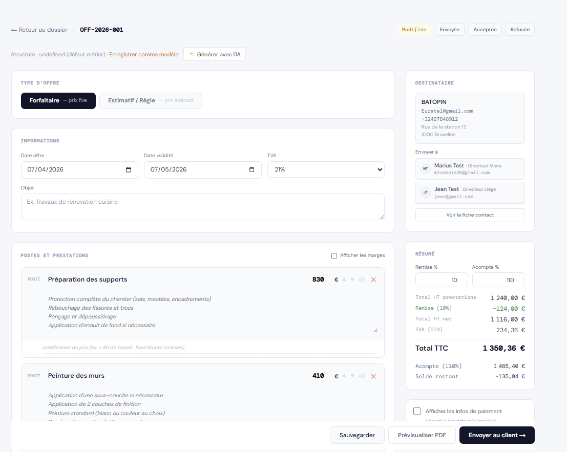Click the Date validité field
The image size is (567, 452).
202,170
